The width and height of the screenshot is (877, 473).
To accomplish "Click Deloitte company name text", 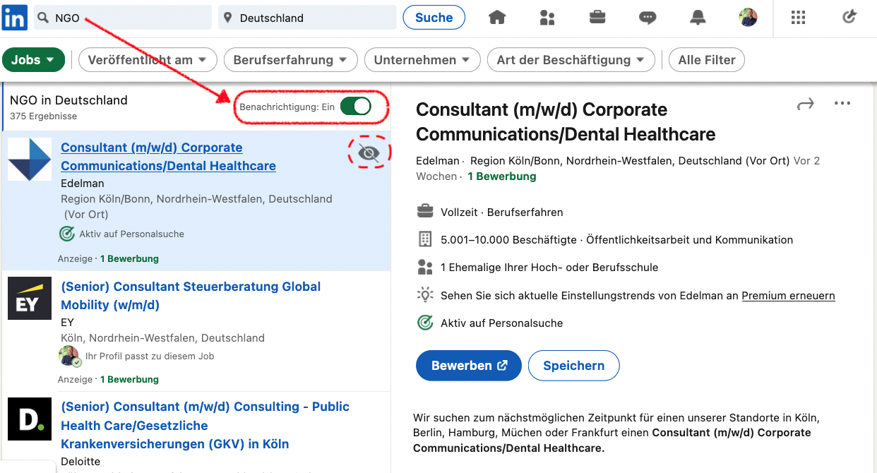I will coord(80,462).
